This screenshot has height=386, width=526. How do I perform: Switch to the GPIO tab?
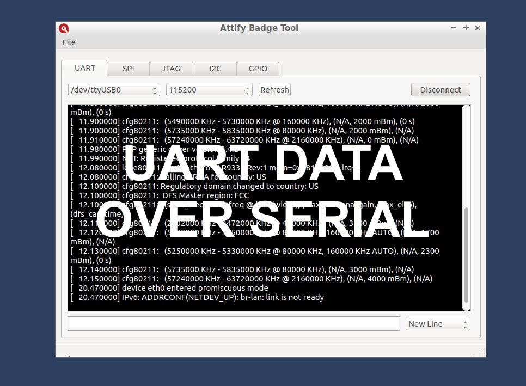[x=258, y=69]
